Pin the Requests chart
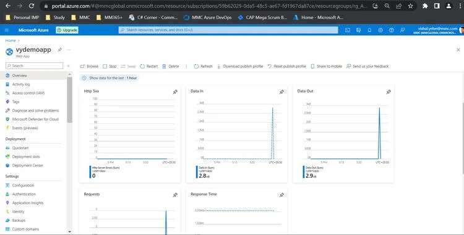This screenshot has height=235, width=464. tap(175, 195)
